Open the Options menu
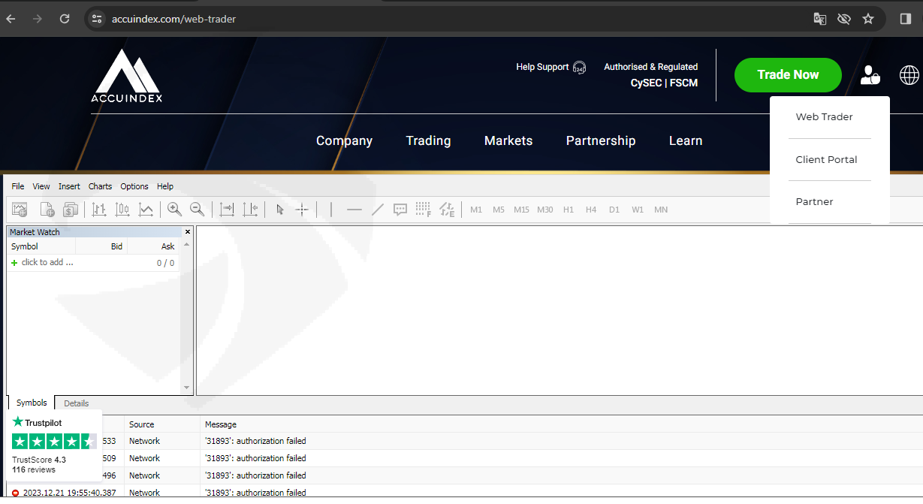 coord(134,186)
